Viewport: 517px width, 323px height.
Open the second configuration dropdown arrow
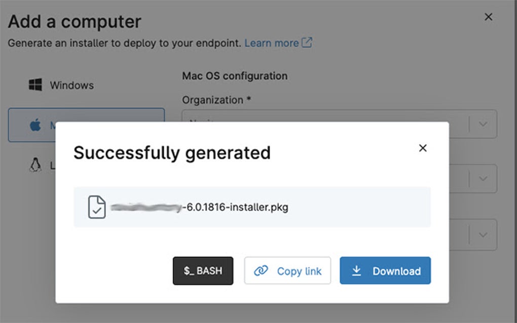tap(483, 178)
